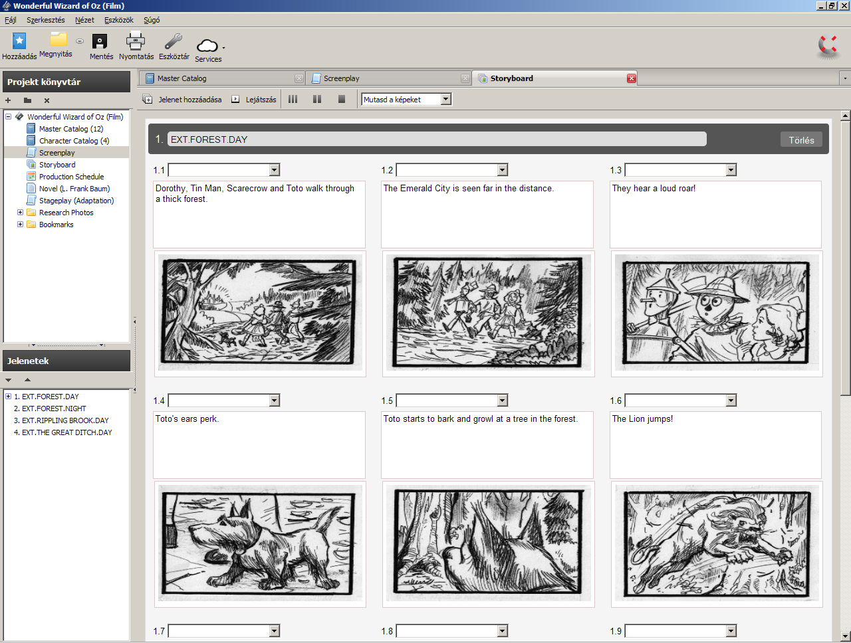The height and width of the screenshot is (643, 851).
Task: Click the Hozzáadás star icon
Action: pyautogui.click(x=19, y=41)
